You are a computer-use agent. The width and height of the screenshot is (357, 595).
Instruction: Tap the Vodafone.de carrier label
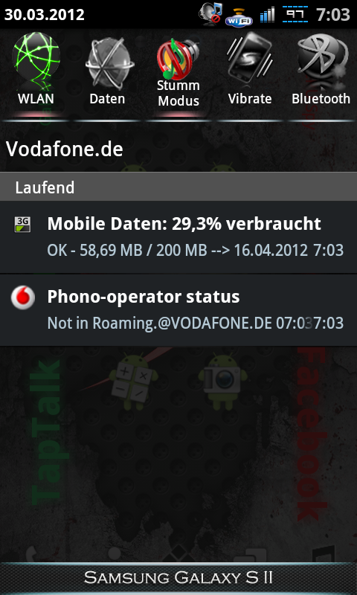65,149
